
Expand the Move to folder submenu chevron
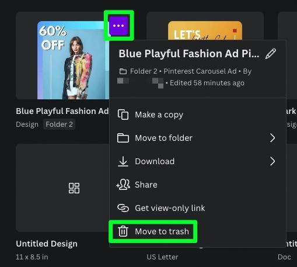272,138
